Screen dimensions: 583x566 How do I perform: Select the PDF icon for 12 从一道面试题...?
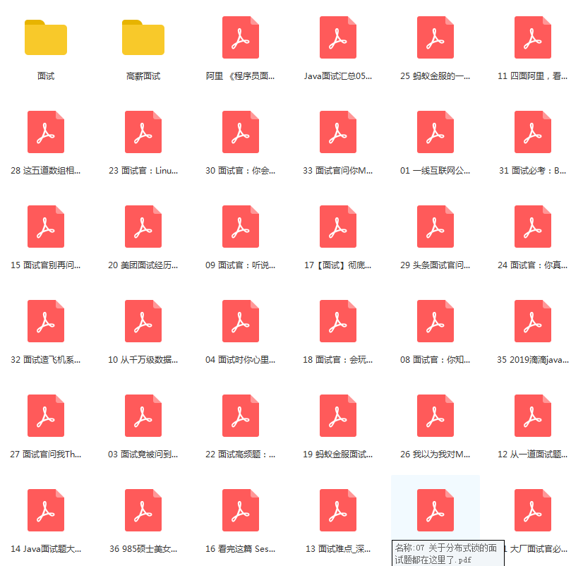[x=533, y=416]
